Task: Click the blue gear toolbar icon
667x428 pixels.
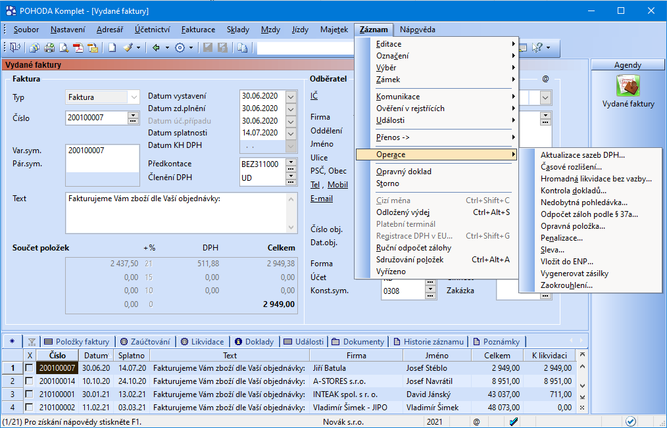Action: (x=180, y=47)
